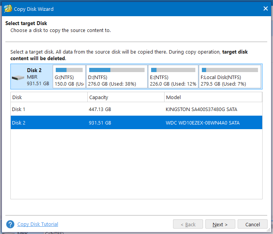Click the Cancel button
273x234 pixels.
point(253,224)
